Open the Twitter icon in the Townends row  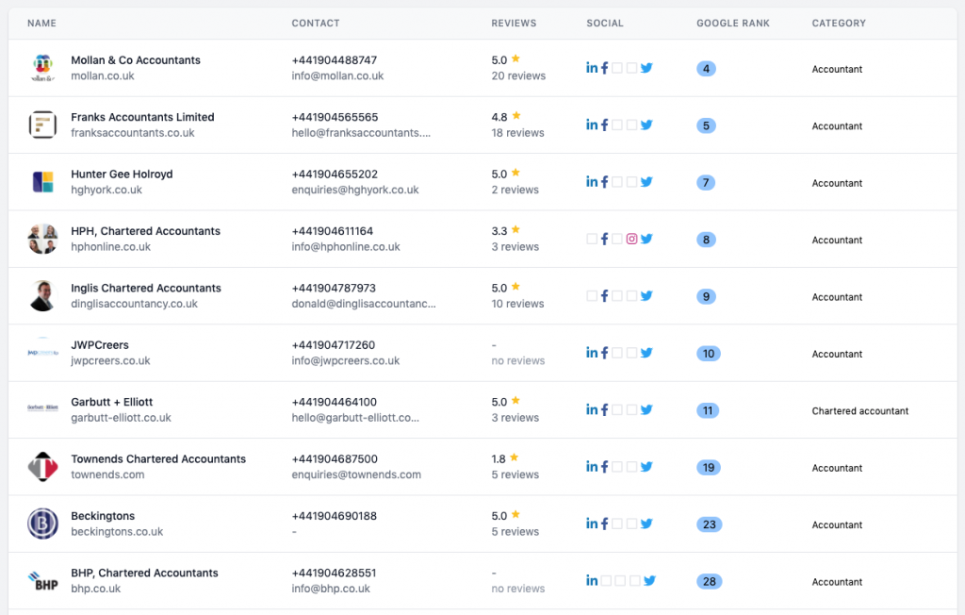(646, 466)
